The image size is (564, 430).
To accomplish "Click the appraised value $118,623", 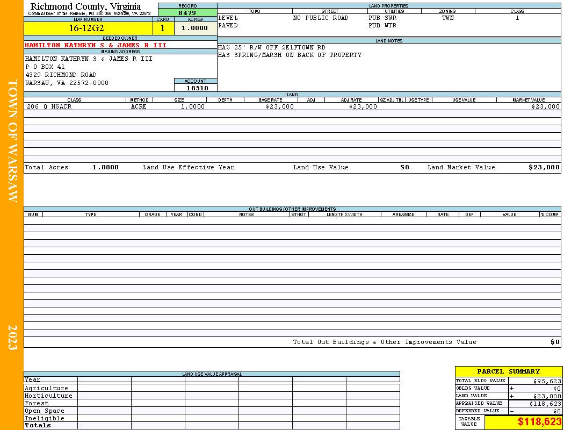I will [x=545, y=404].
